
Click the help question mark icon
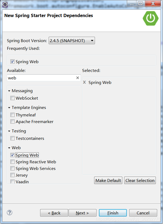[x=10, y=213]
